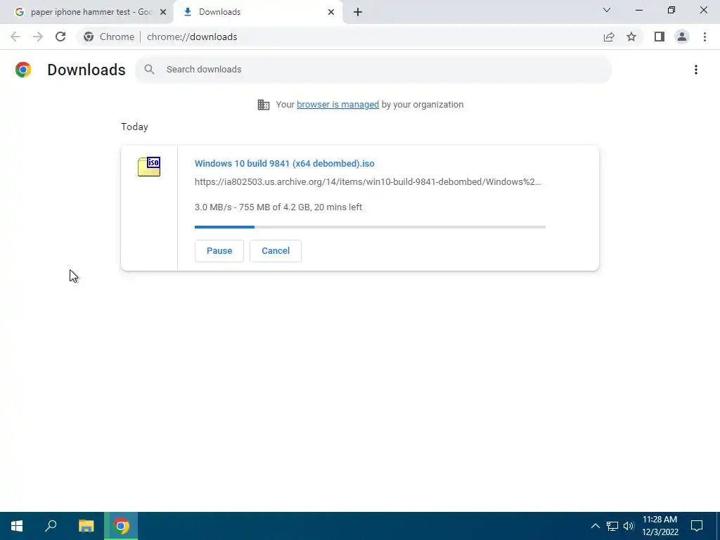
Task: Open the Windows 10 build 9841 iso link
Action: point(284,163)
